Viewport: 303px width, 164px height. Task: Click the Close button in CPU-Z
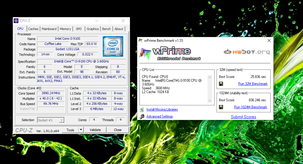(118, 130)
